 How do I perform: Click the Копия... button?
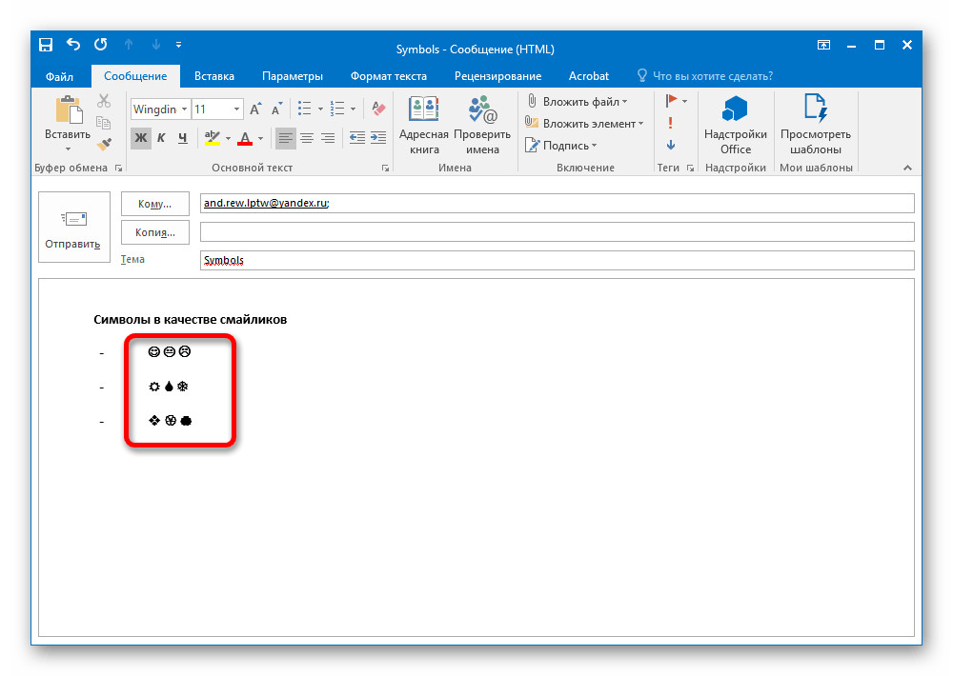[x=155, y=232]
